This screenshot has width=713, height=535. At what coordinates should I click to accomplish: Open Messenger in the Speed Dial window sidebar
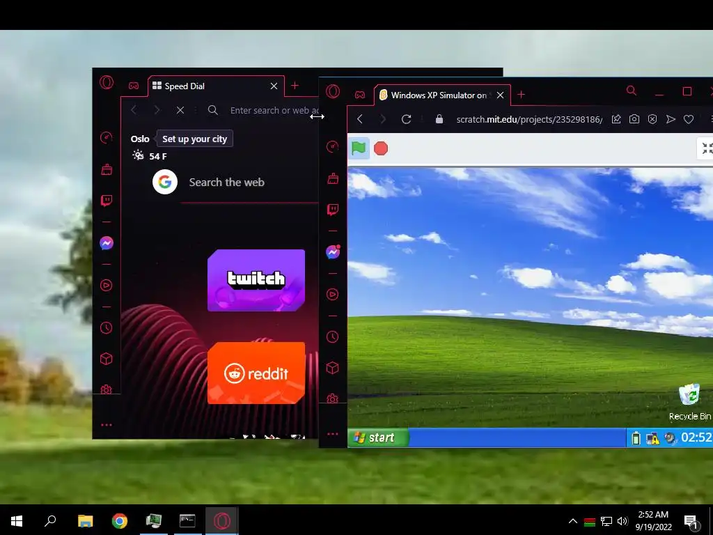click(x=107, y=243)
